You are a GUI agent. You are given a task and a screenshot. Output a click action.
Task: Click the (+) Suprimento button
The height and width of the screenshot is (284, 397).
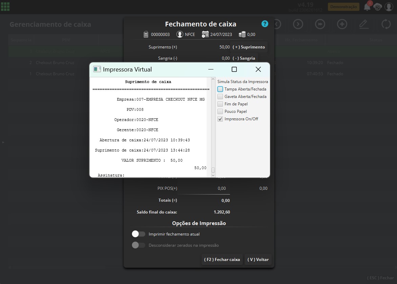[249, 47]
